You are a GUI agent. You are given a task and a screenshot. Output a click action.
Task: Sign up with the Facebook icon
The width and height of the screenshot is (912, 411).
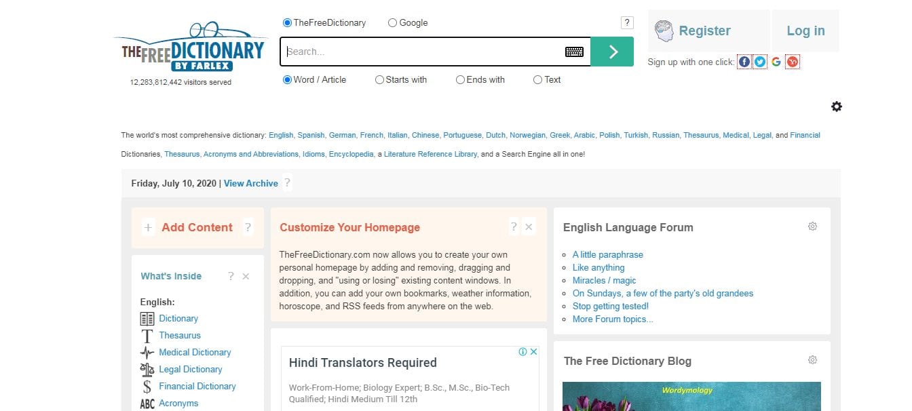[744, 62]
